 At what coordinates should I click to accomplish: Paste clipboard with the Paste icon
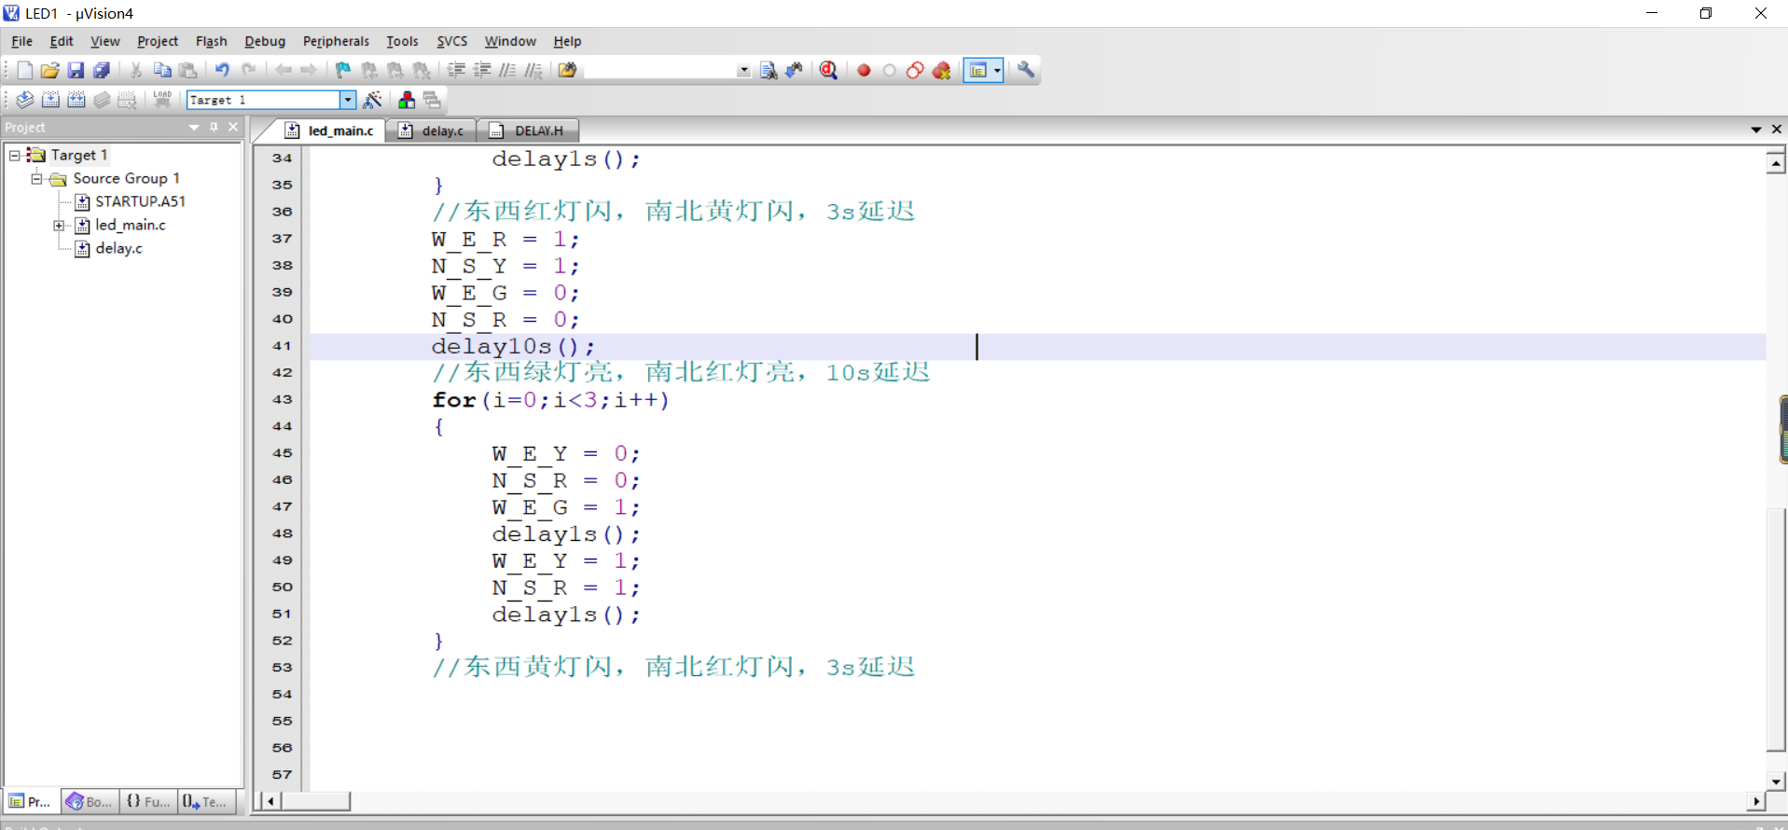click(188, 70)
